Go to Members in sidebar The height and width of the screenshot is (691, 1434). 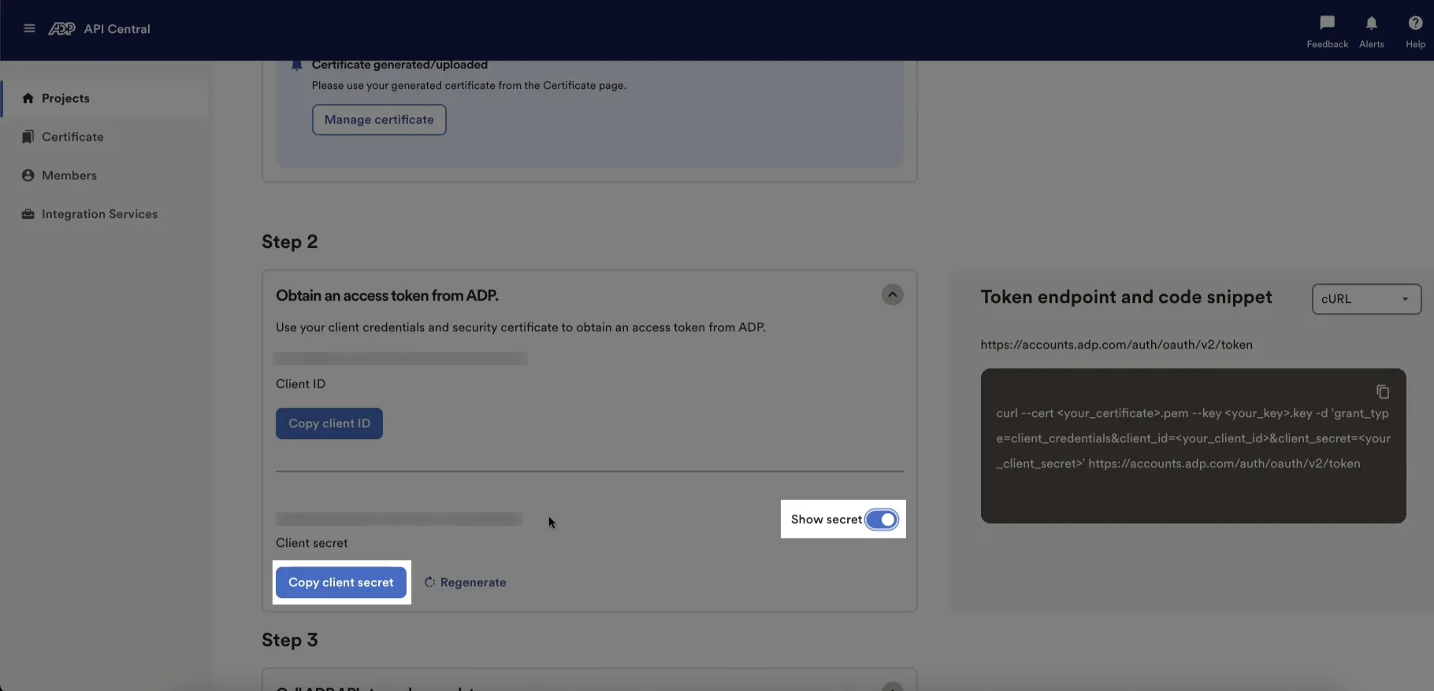pyautogui.click(x=106, y=176)
